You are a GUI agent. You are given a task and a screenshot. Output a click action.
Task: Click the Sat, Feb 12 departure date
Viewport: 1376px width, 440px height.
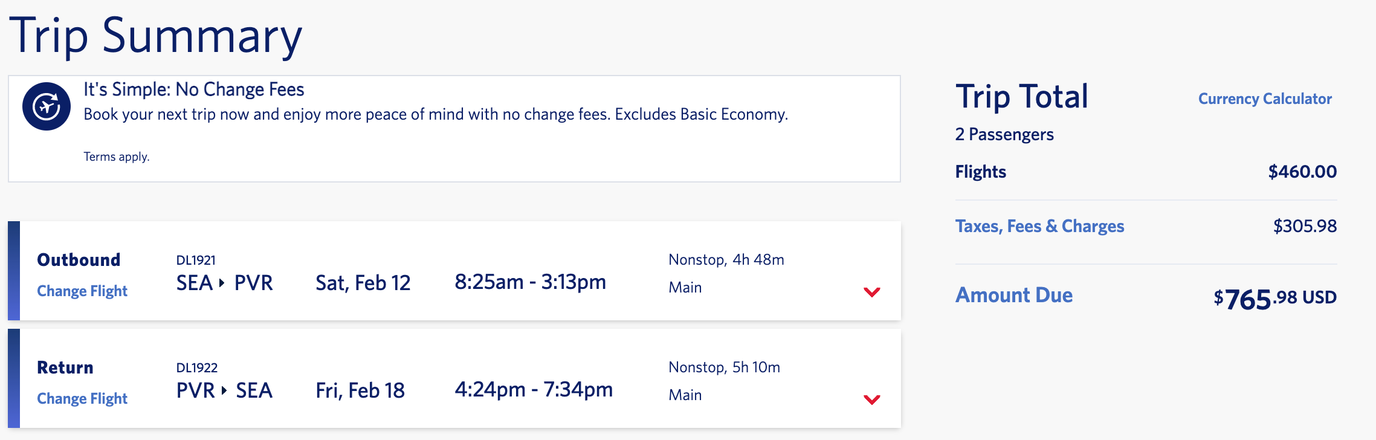[363, 282]
